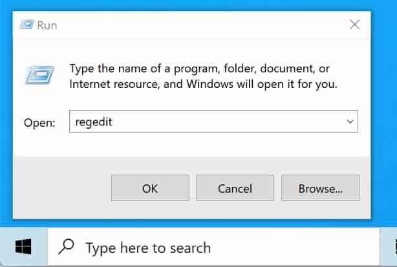Image resolution: width=397 pixels, height=267 pixels.
Task: Open file picker via Browse... button
Action: pyautogui.click(x=320, y=188)
